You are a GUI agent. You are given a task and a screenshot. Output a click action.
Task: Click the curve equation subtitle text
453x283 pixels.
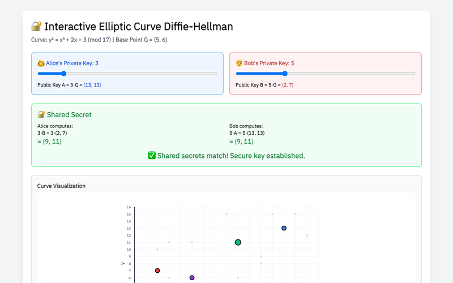(99, 40)
